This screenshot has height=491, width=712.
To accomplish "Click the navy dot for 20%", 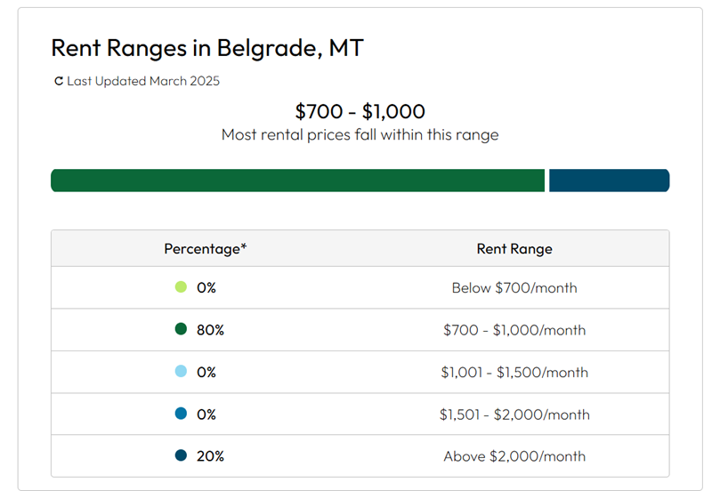I will (181, 455).
